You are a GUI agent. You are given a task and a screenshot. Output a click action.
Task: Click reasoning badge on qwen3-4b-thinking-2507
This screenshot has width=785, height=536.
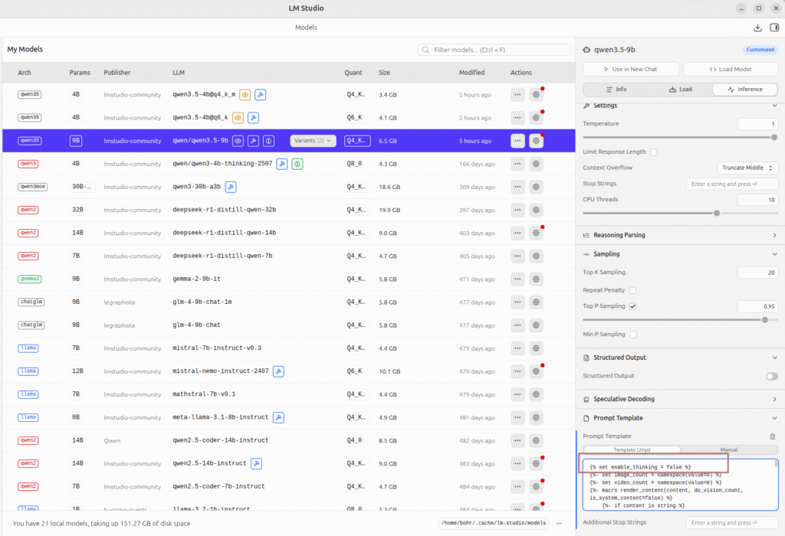tap(297, 164)
